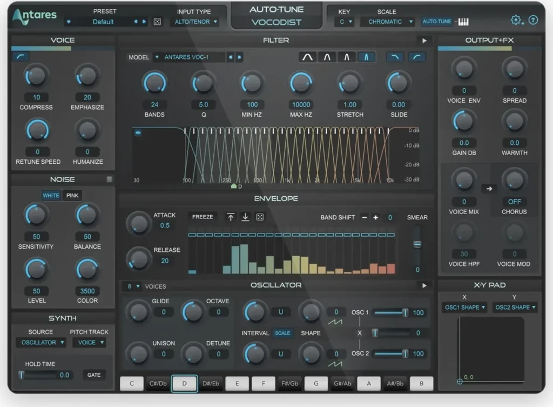Expand the FILTER section arrow

pos(424,41)
